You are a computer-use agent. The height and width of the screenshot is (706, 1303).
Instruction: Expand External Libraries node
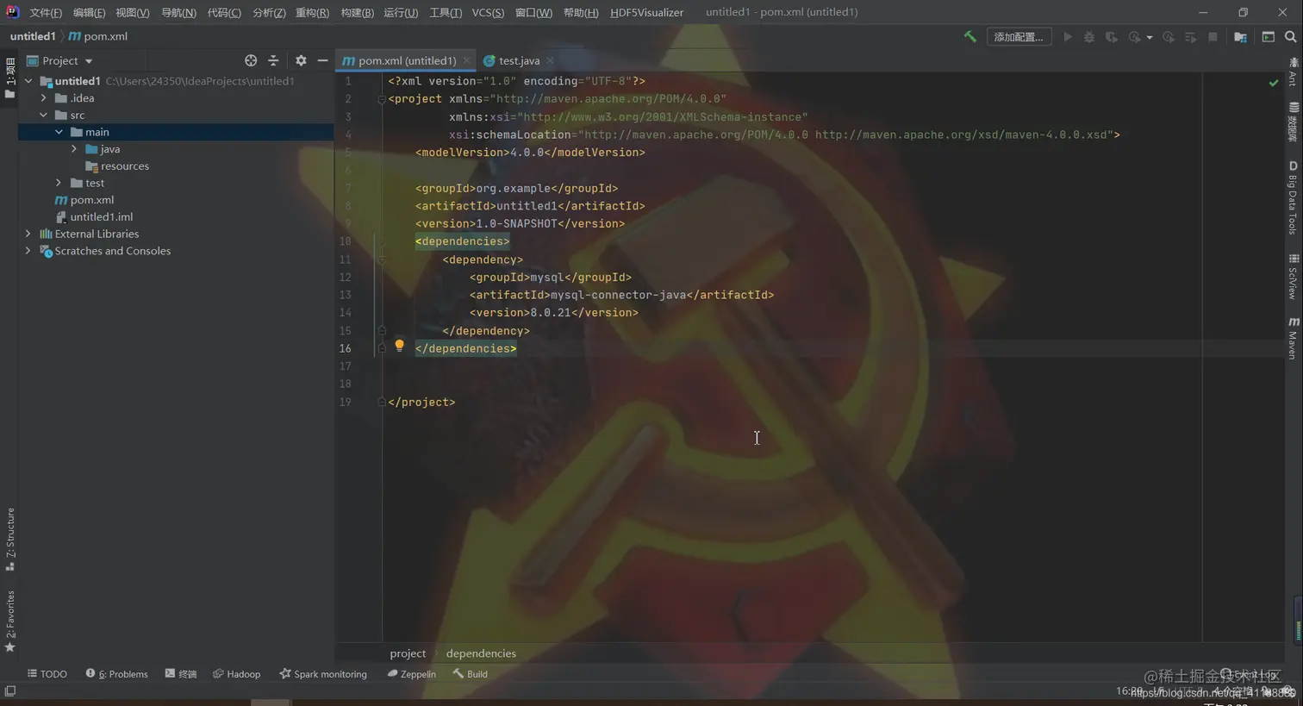tap(28, 234)
